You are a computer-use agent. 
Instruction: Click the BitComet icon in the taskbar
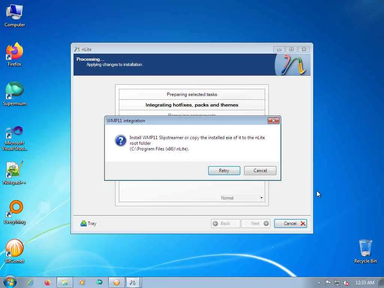tap(117, 283)
